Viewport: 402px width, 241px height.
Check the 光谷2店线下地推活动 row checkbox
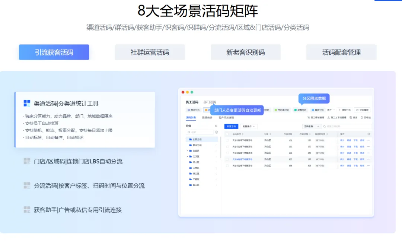(227, 146)
